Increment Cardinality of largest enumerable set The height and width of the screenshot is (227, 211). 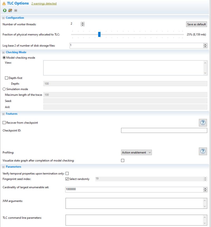click(x=205, y=188)
